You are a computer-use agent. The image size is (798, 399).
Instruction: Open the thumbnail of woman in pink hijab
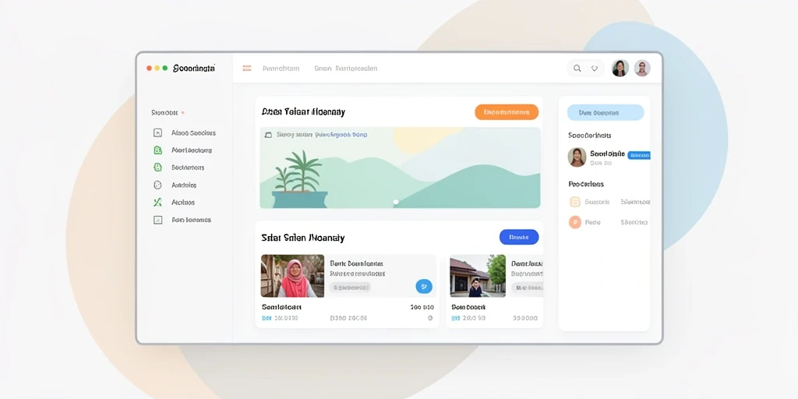coord(293,276)
